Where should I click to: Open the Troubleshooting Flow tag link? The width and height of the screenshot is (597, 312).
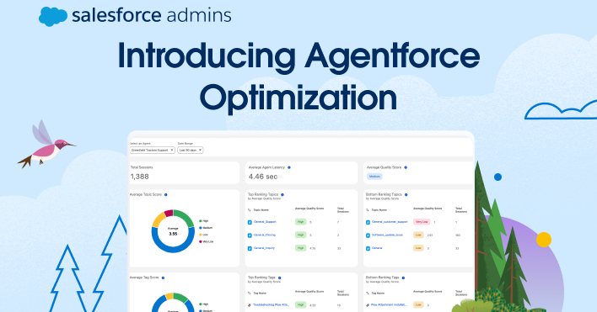(x=272, y=304)
